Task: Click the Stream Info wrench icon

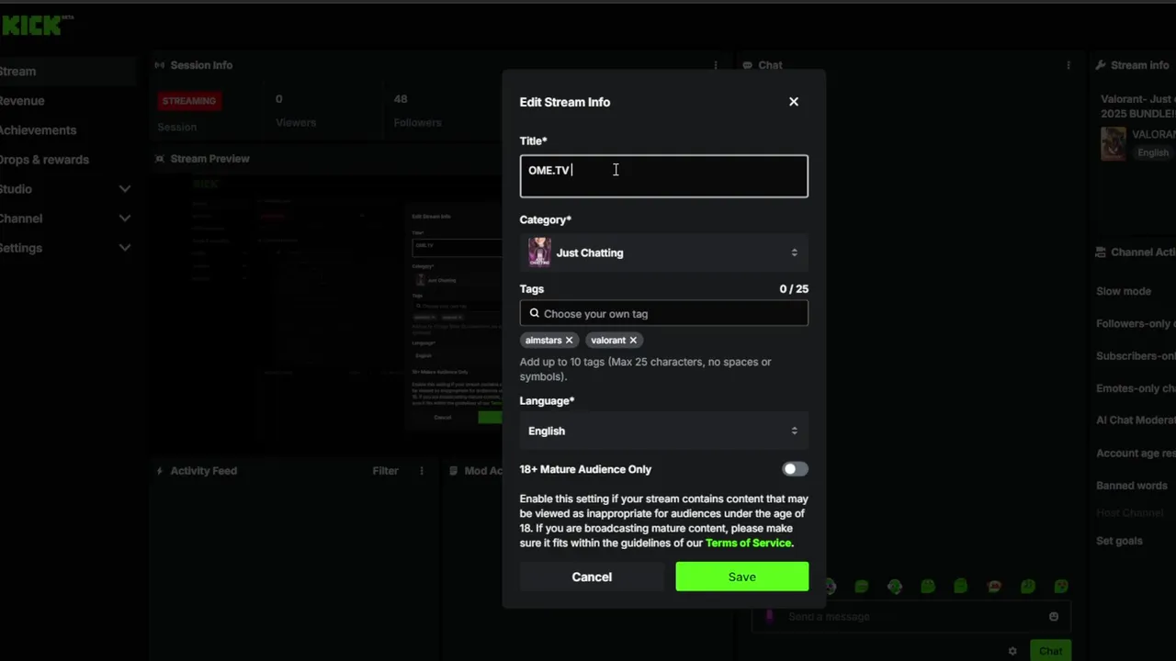Action: 1101,65
